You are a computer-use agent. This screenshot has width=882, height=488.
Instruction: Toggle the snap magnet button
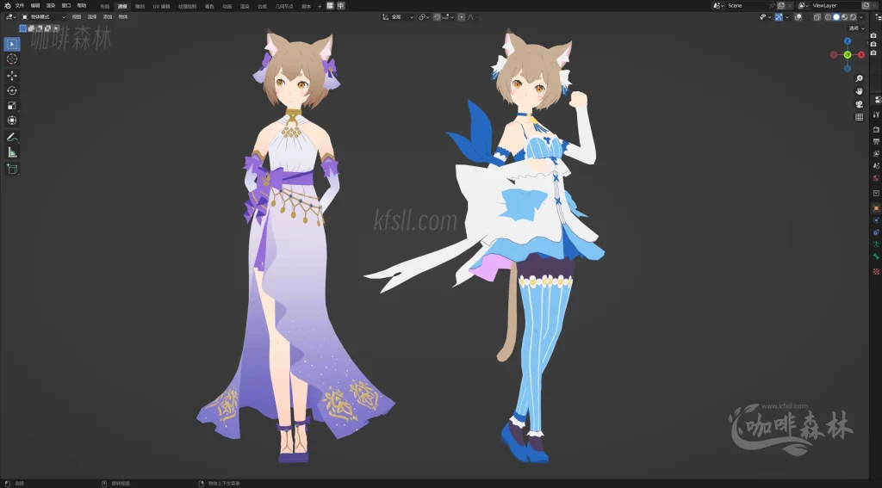click(x=437, y=17)
